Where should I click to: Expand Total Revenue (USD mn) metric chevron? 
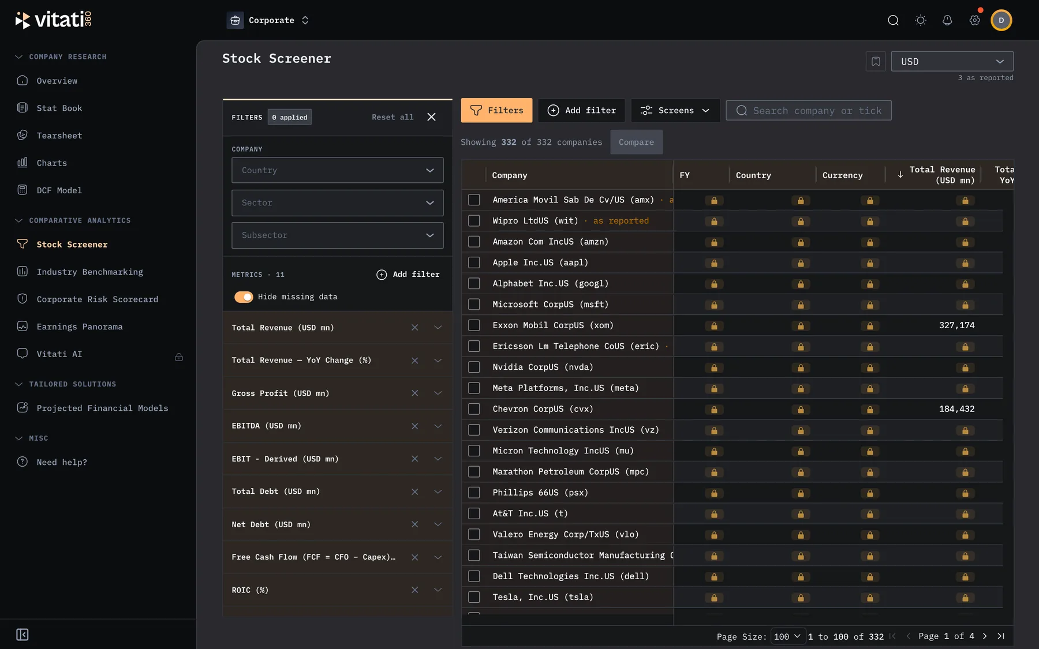[x=438, y=328]
